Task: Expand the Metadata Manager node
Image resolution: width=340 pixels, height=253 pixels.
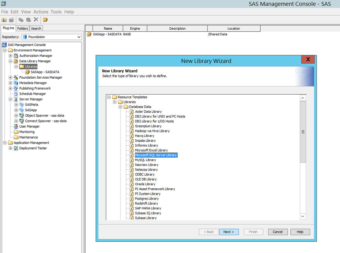Action: tap(10, 83)
